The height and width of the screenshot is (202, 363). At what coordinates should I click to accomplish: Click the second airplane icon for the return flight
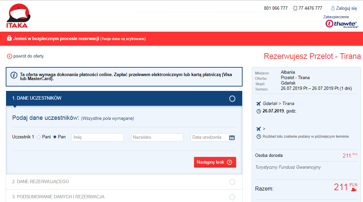click(x=259, y=129)
